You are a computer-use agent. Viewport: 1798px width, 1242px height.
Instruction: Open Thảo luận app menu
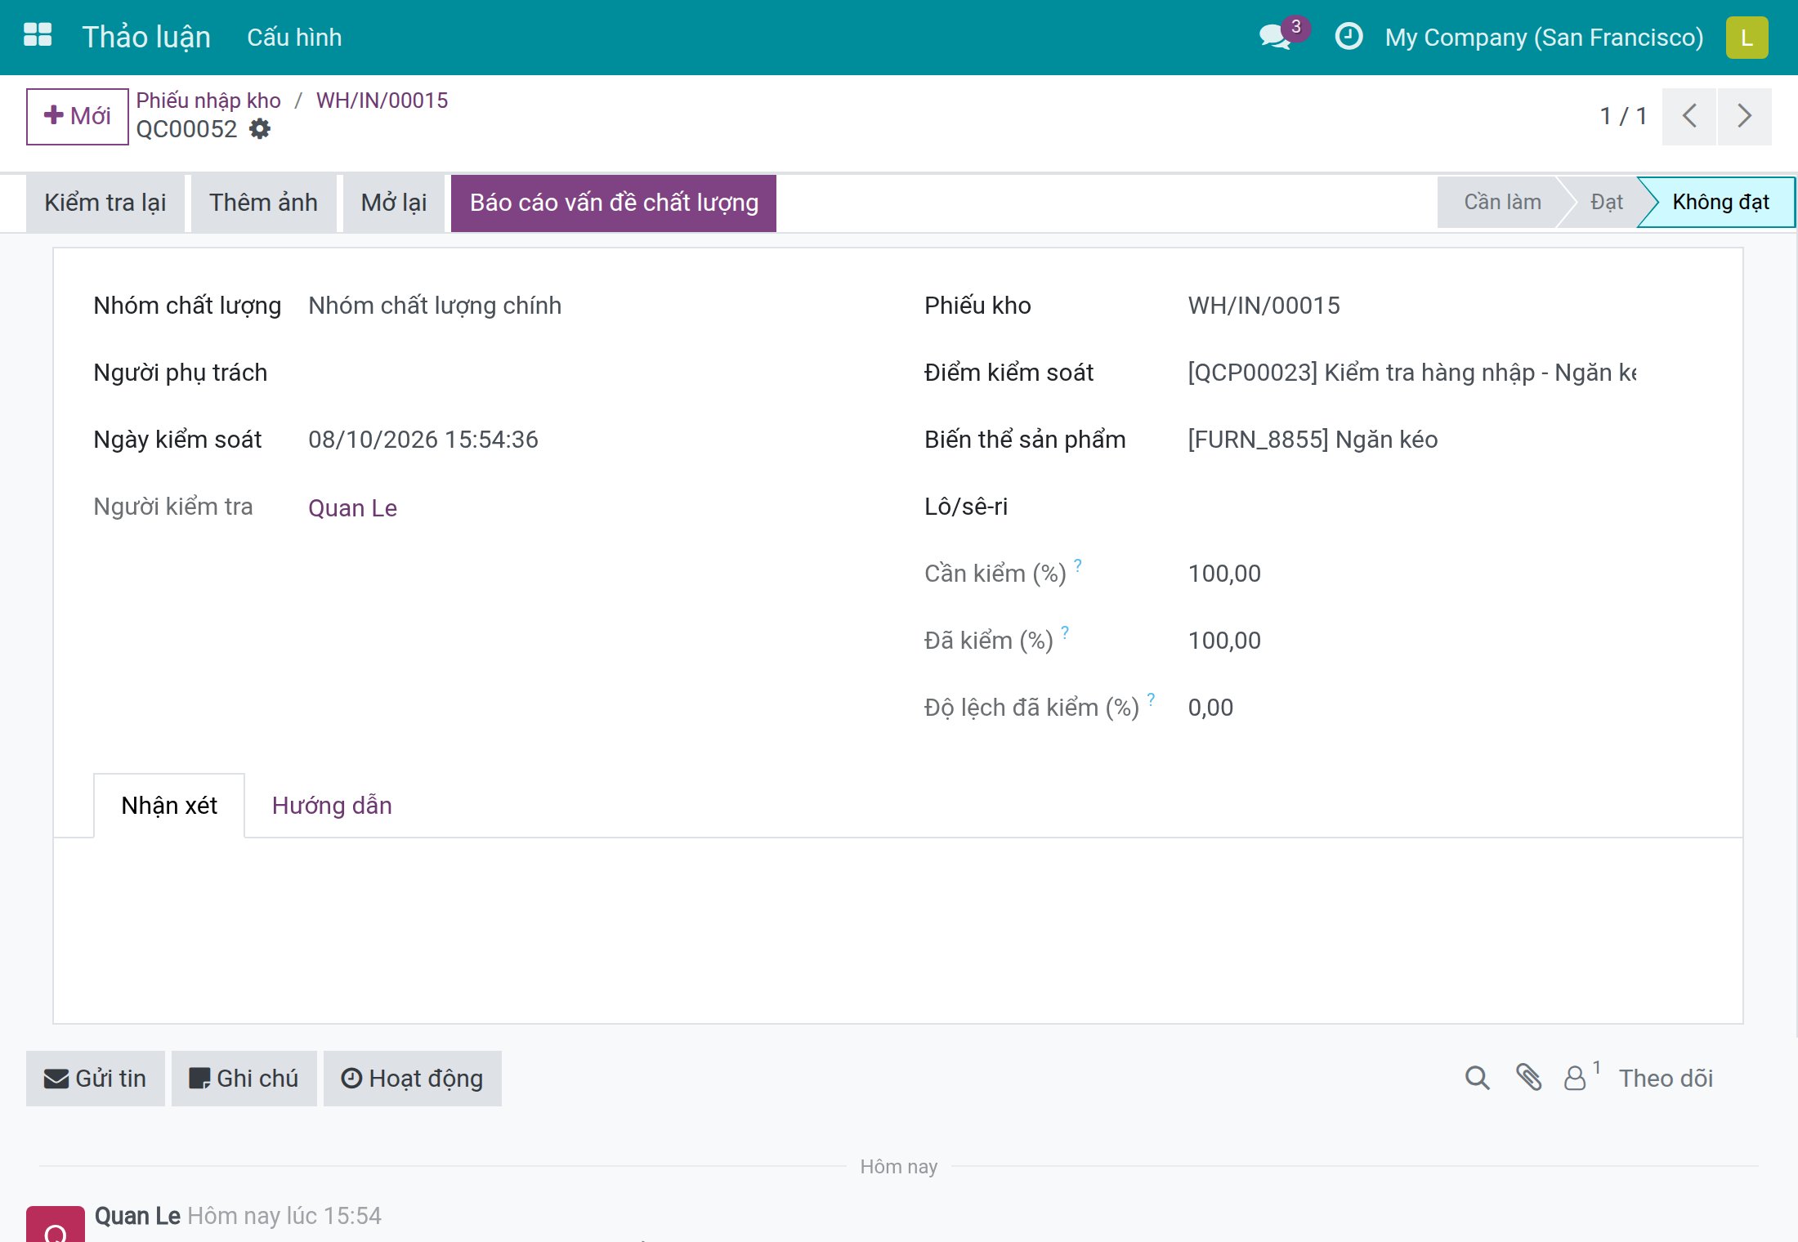(x=146, y=38)
